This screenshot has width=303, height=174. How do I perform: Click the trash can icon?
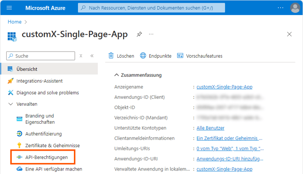111,56
